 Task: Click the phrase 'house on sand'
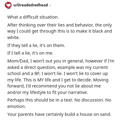pos(95,114)
